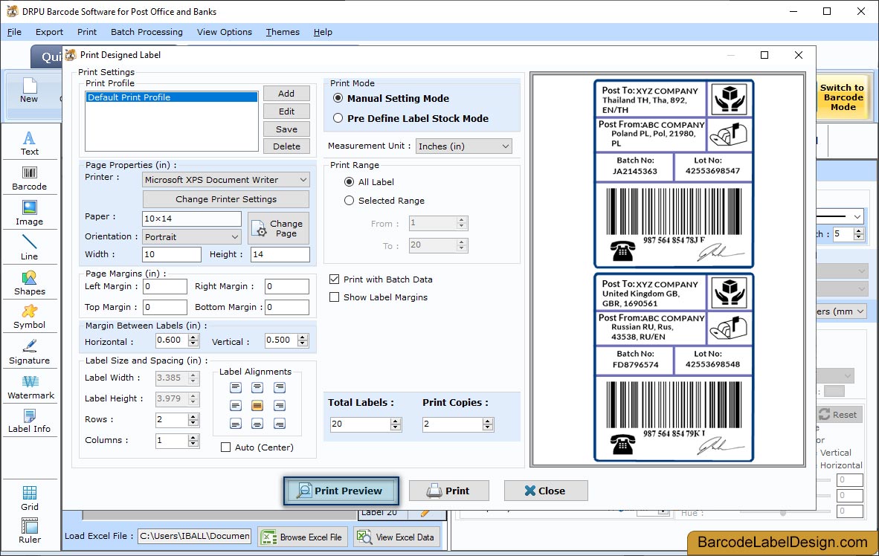Image resolution: width=879 pixels, height=556 pixels.
Task: Align labels top-center
Action: 257,387
